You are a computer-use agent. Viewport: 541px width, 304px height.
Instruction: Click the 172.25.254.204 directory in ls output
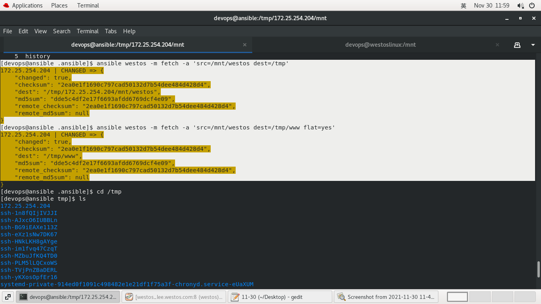25,206
